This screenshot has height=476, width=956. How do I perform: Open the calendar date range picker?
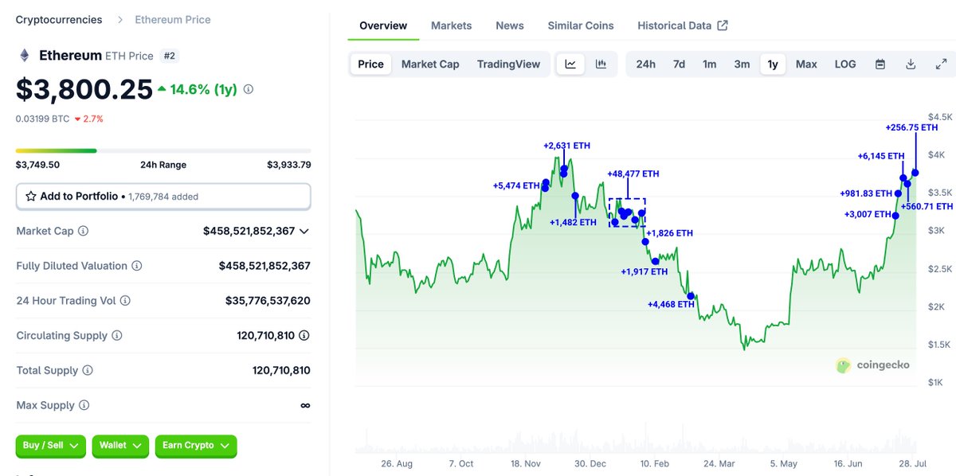pos(880,64)
